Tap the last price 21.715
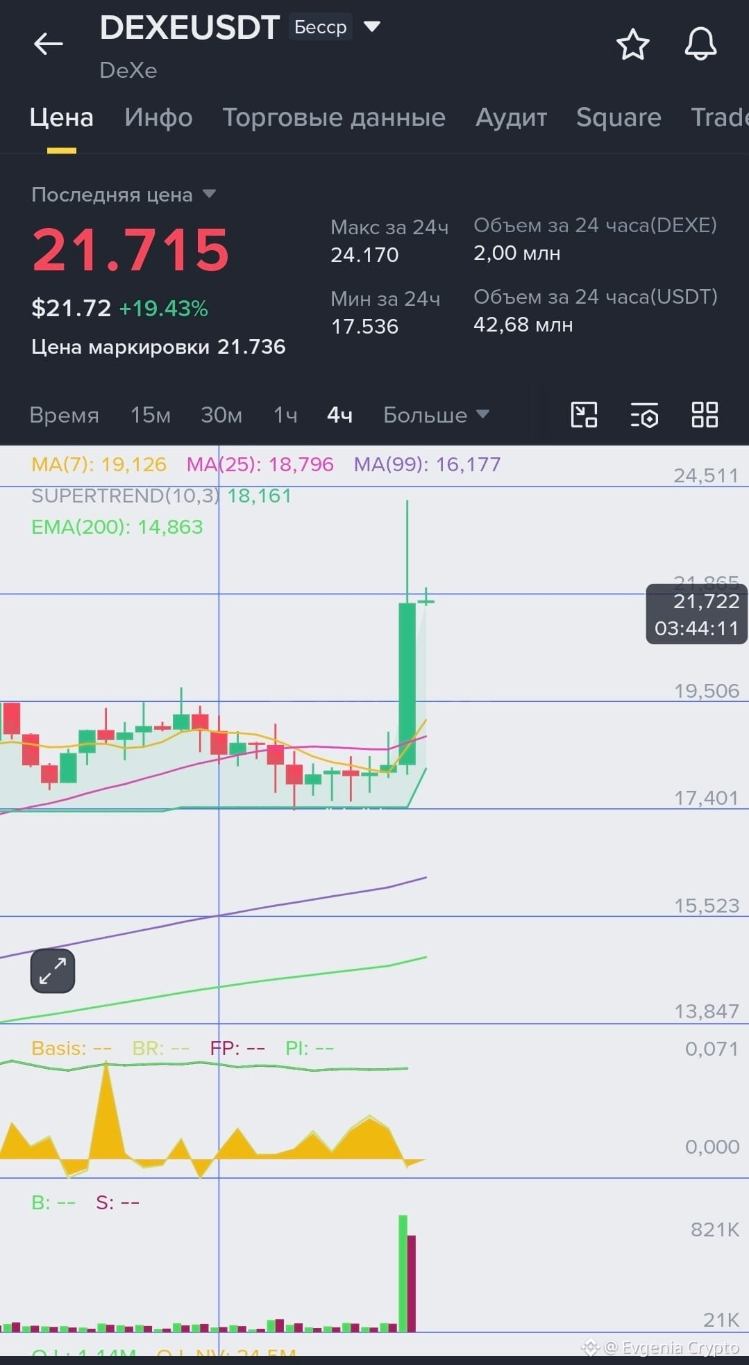The height and width of the screenshot is (1365, 749). click(131, 250)
